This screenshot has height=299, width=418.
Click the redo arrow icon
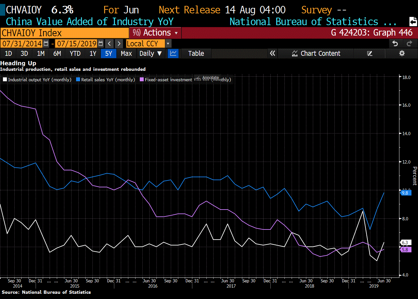[409, 43]
